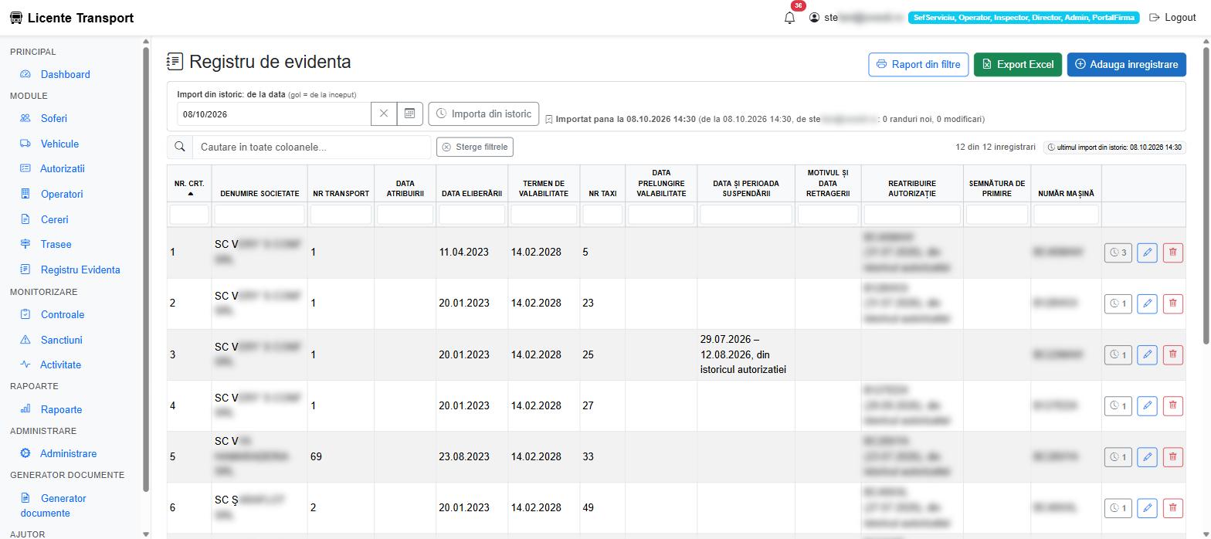Viewport: 1211px width, 539px height.
Task: Open history for row 1 (clock 3)
Action: [1118, 253]
